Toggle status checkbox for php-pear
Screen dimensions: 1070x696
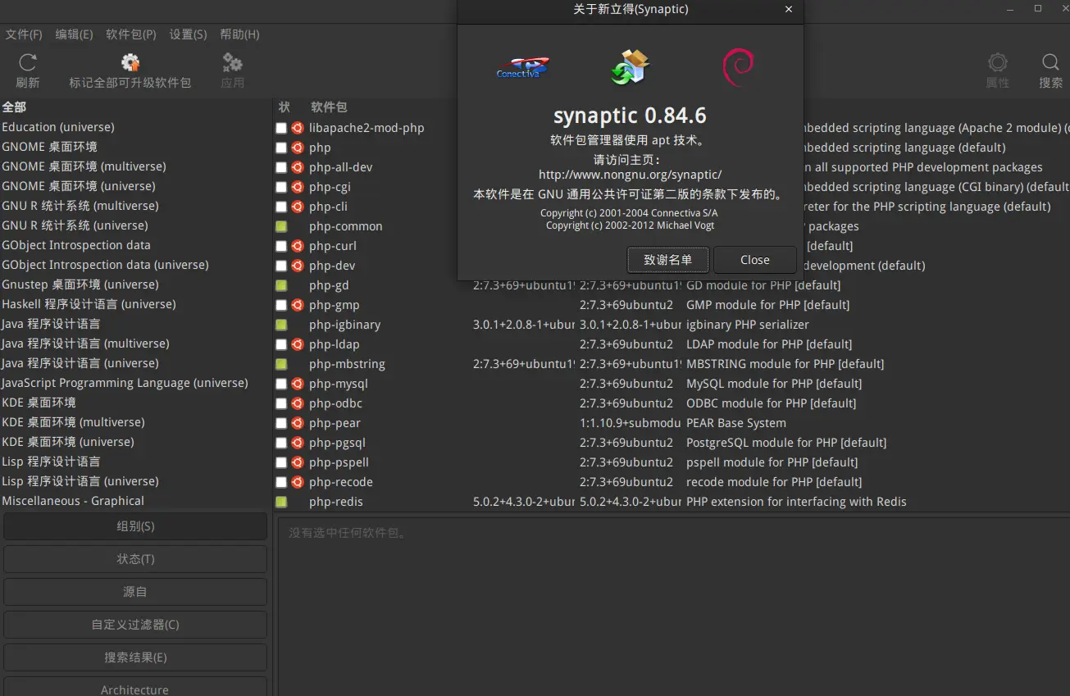[x=281, y=423]
